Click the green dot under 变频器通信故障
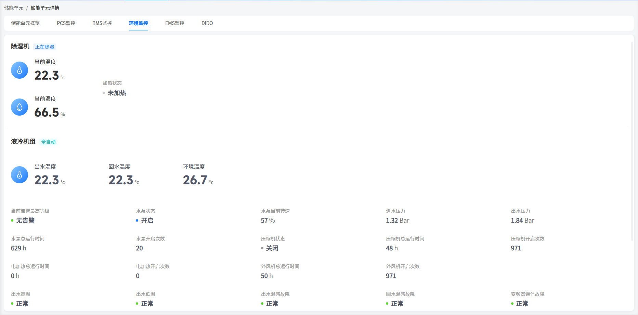The width and height of the screenshot is (638, 315). tap(512, 304)
